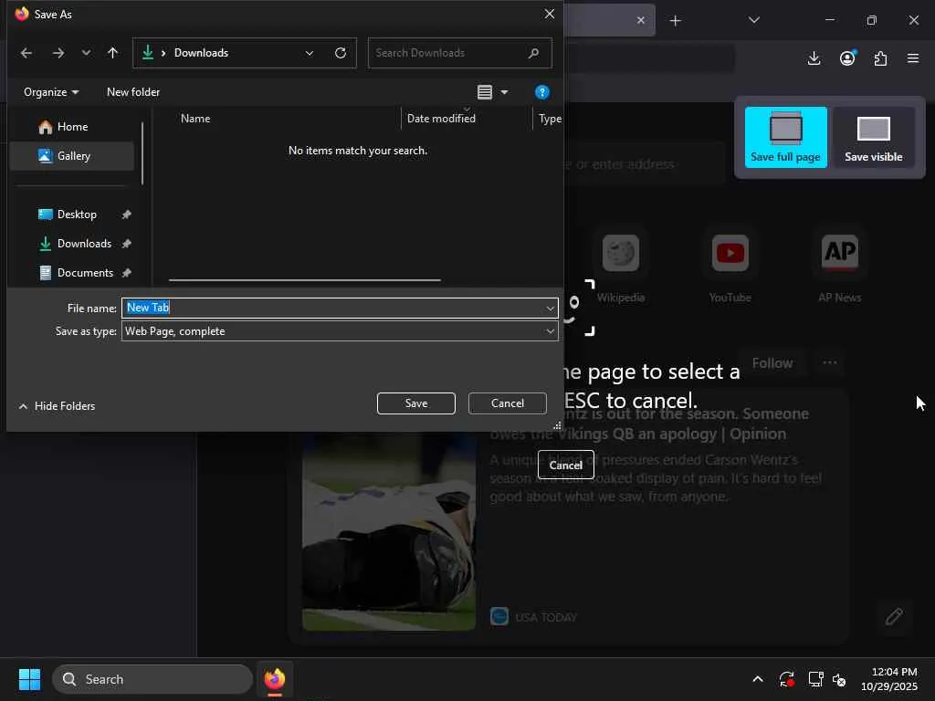Cancel the screenshot selection overlay
This screenshot has height=701, width=935.
tap(565, 465)
